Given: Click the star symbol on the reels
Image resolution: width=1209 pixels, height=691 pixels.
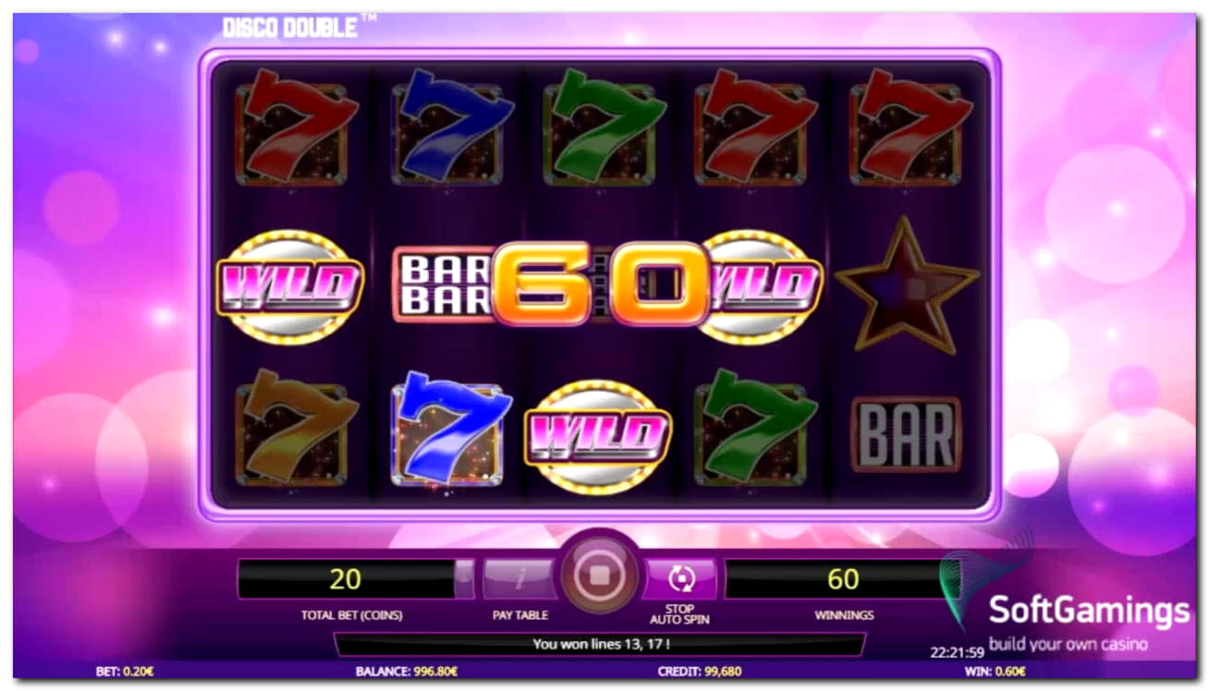Looking at the screenshot, I should pos(907,285).
